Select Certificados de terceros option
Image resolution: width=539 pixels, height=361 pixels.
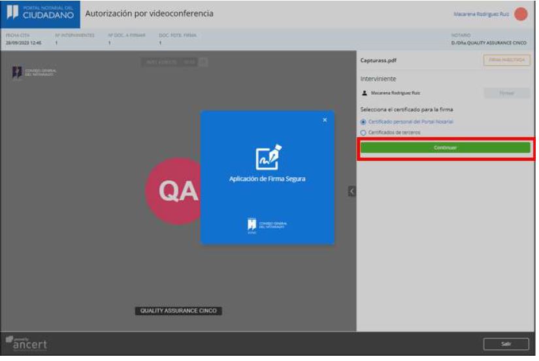(363, 132)
